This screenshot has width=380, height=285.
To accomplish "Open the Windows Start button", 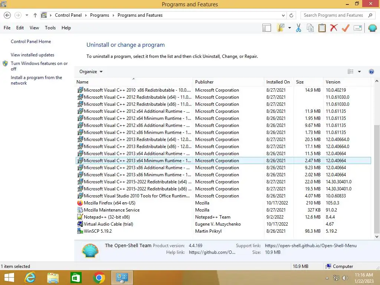I will (x=9, y=278).
